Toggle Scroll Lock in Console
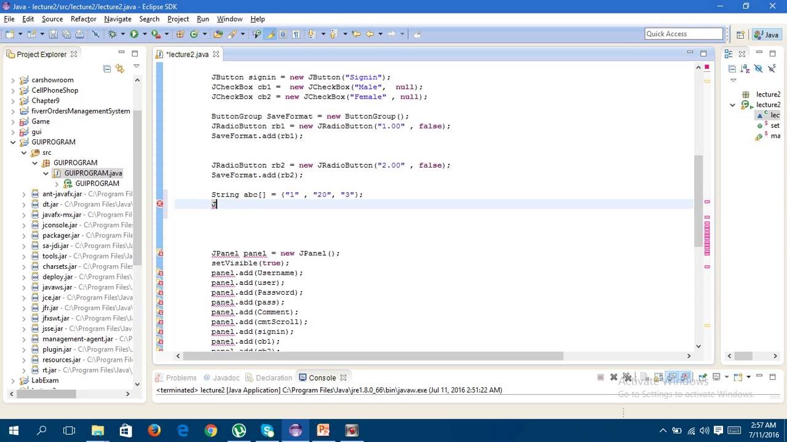This screenshot has height=442, width=787. tap(658, 377)
